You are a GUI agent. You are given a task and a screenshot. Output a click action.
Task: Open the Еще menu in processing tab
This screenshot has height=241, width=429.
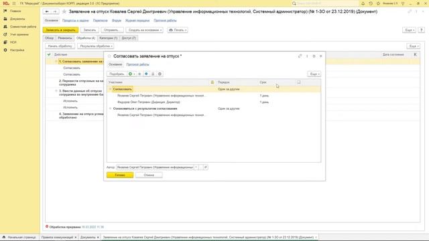(413, 46)
